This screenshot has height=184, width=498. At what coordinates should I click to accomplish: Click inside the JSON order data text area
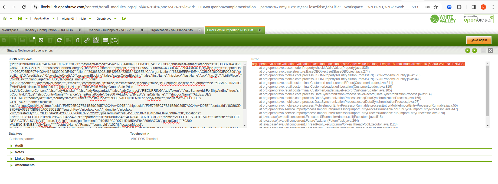126,94
